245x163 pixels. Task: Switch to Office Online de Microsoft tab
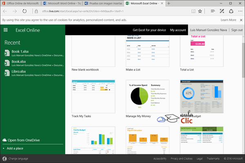20,3
